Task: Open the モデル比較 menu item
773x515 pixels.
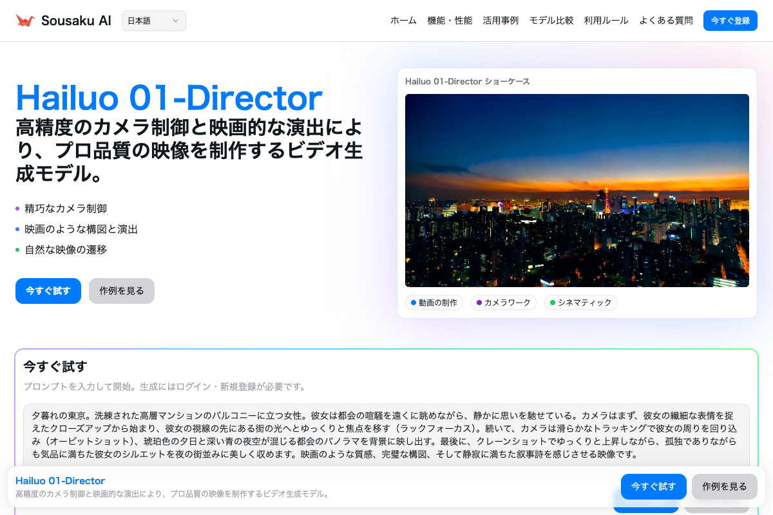Action: pos(551,21)
